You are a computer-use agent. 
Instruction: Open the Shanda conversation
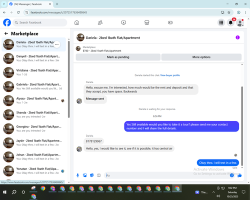click(34, 114)
